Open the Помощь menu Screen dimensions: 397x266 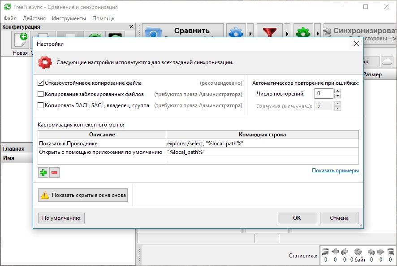(104, 18)
